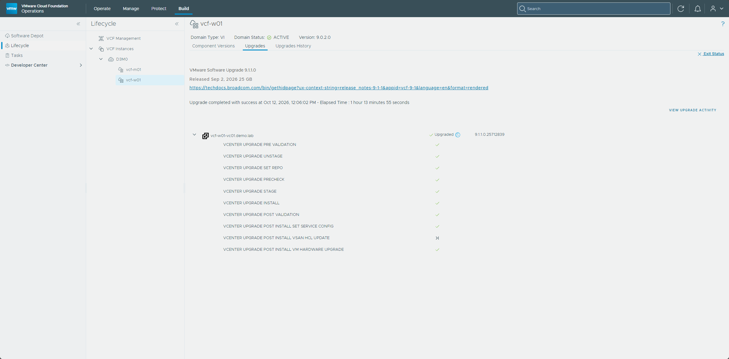
Task: Click the refresh icon in top bar
Action: pyautogui.click(x=681, y=9)
